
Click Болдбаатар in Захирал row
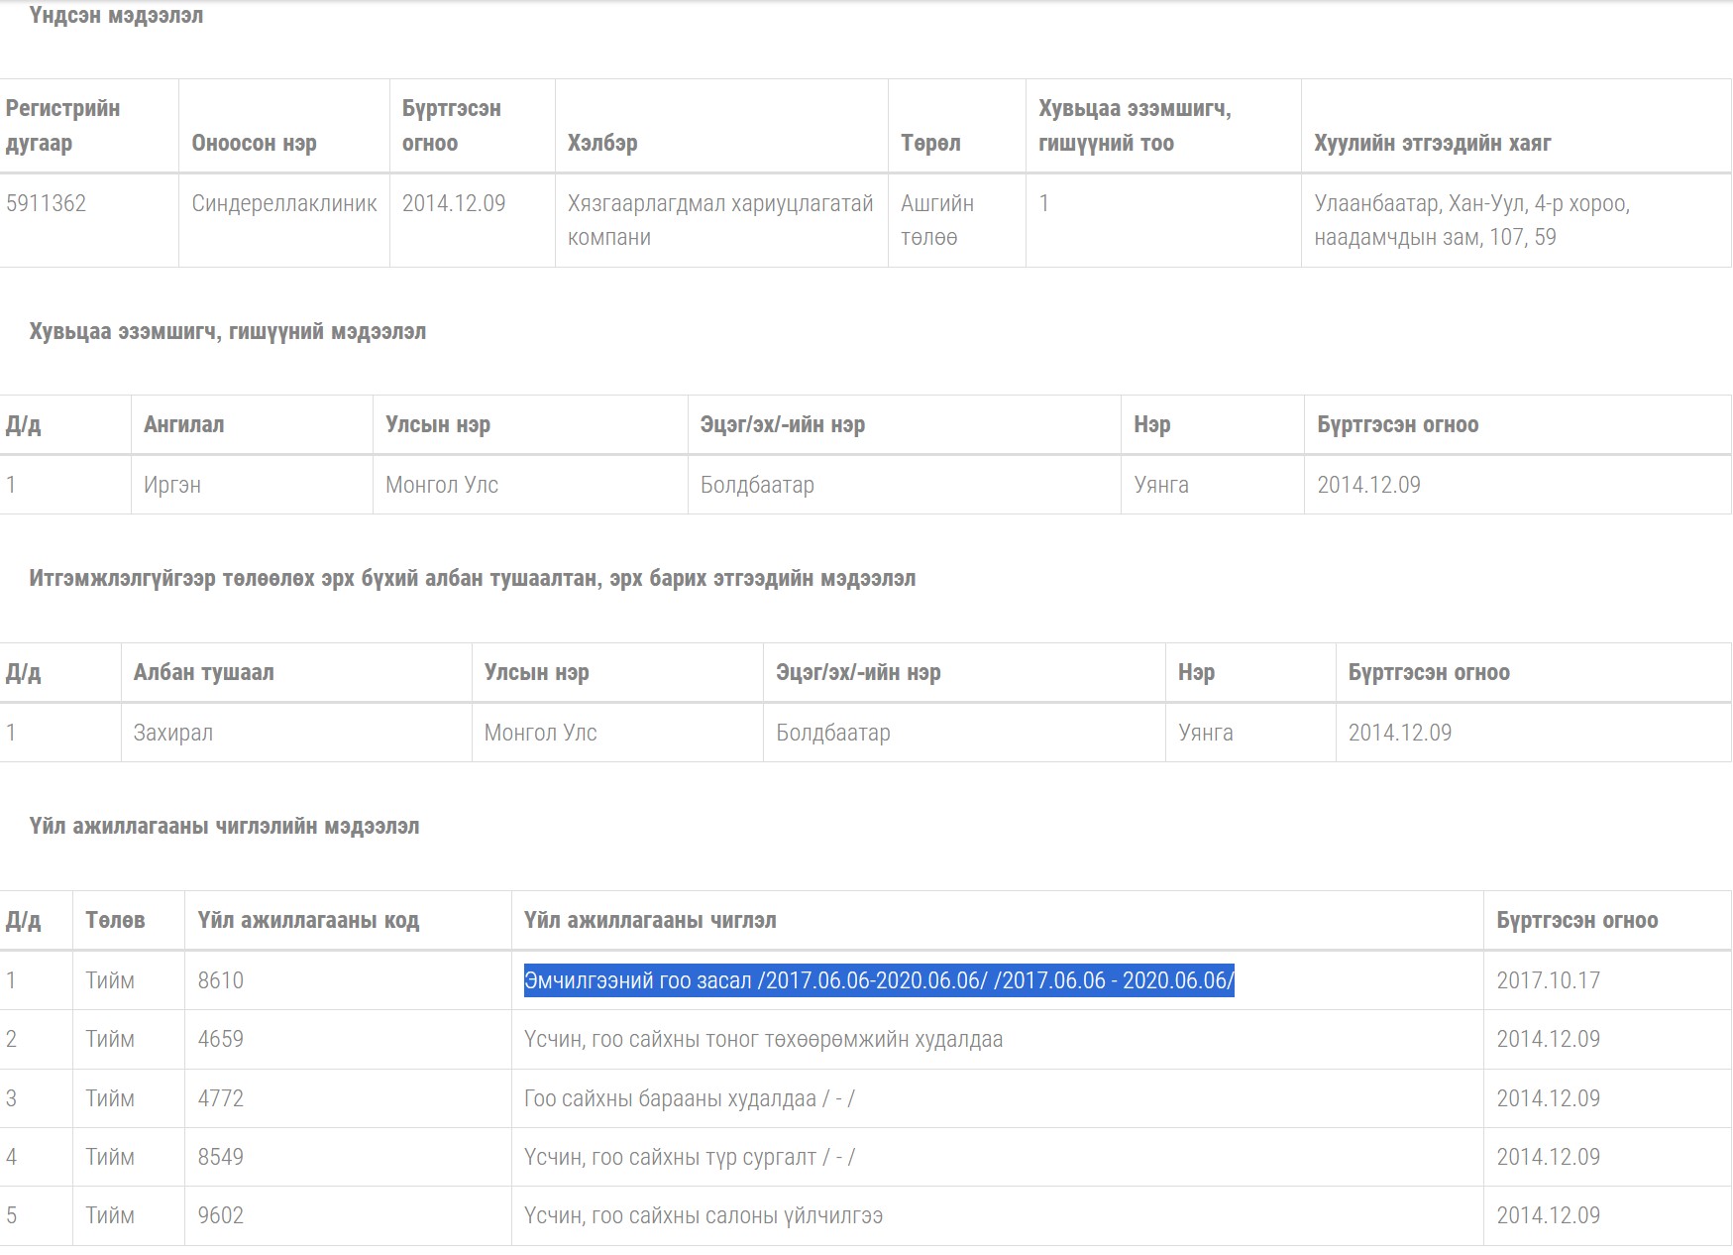click(833, 733)
